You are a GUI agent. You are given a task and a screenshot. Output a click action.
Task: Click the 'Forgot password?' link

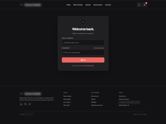pyautogui.click(x=99, y=48)
